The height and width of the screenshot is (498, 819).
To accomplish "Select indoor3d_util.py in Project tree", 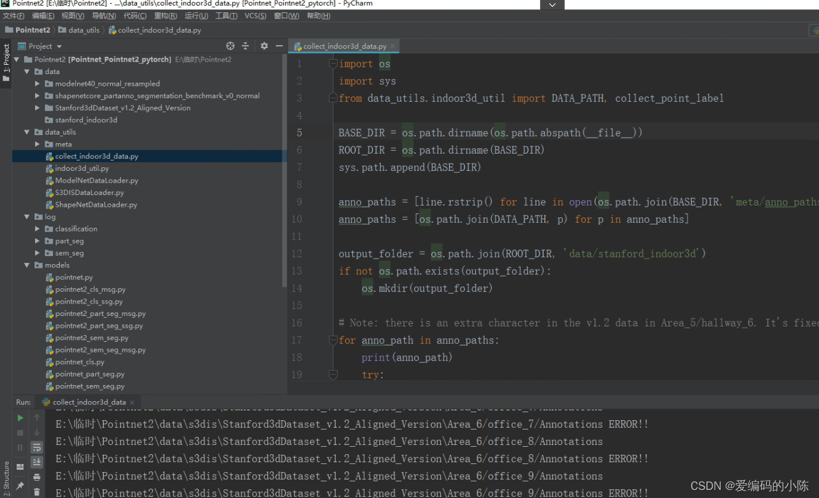I will click(x=81, y=168).
